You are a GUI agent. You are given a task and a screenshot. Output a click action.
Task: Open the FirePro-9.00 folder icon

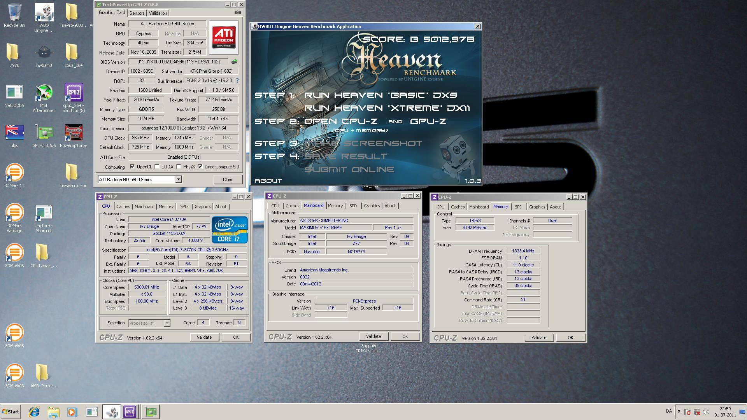pyautogui.click(x=73, y=16)
